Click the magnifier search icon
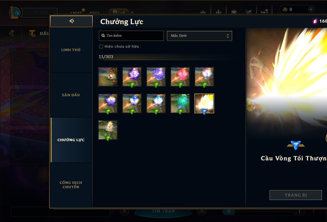The width and height of the screenshot is (327, 222). click(103, 36)
